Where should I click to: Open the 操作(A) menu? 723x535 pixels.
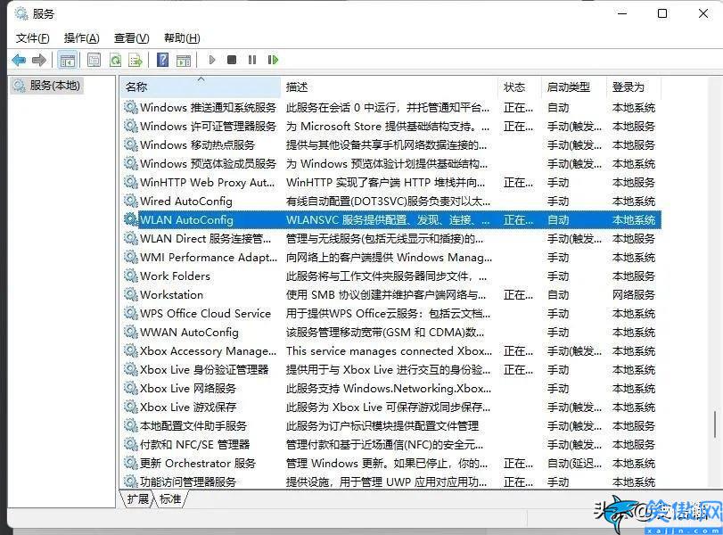(x=82, y=38)
